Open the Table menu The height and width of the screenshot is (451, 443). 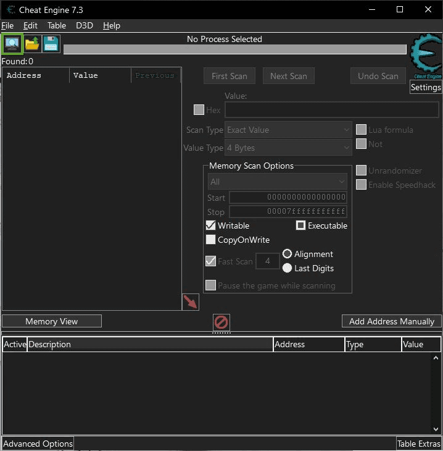(57, 25)
